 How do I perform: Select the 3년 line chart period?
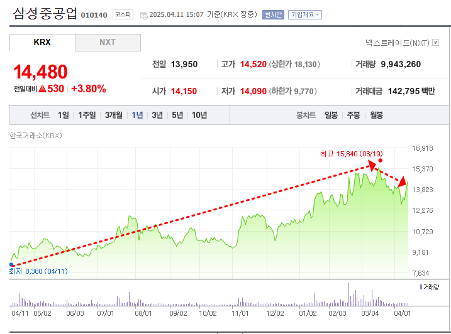[157, 115]
